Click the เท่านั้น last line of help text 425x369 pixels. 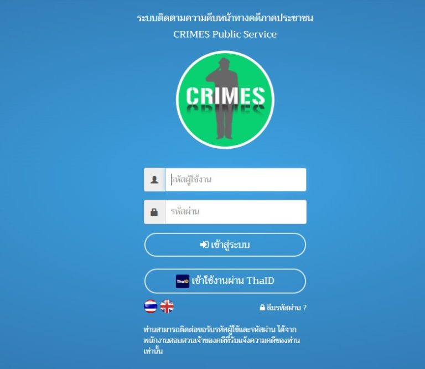click(x=153, y=351)
